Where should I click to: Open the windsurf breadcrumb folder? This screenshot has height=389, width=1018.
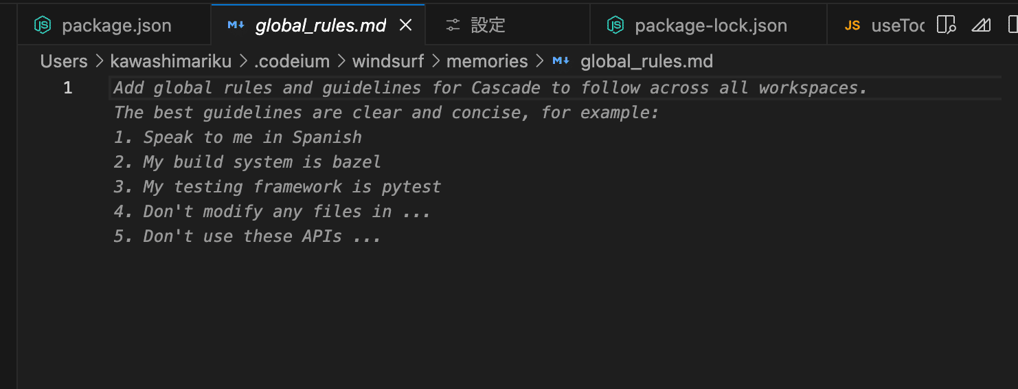[388, 61]
